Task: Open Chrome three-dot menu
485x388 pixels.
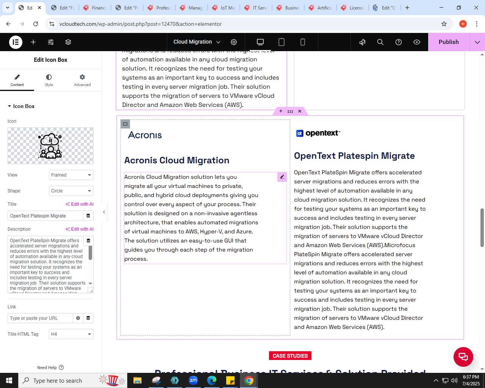Action: pyautogui.click(x=477, y=24)
